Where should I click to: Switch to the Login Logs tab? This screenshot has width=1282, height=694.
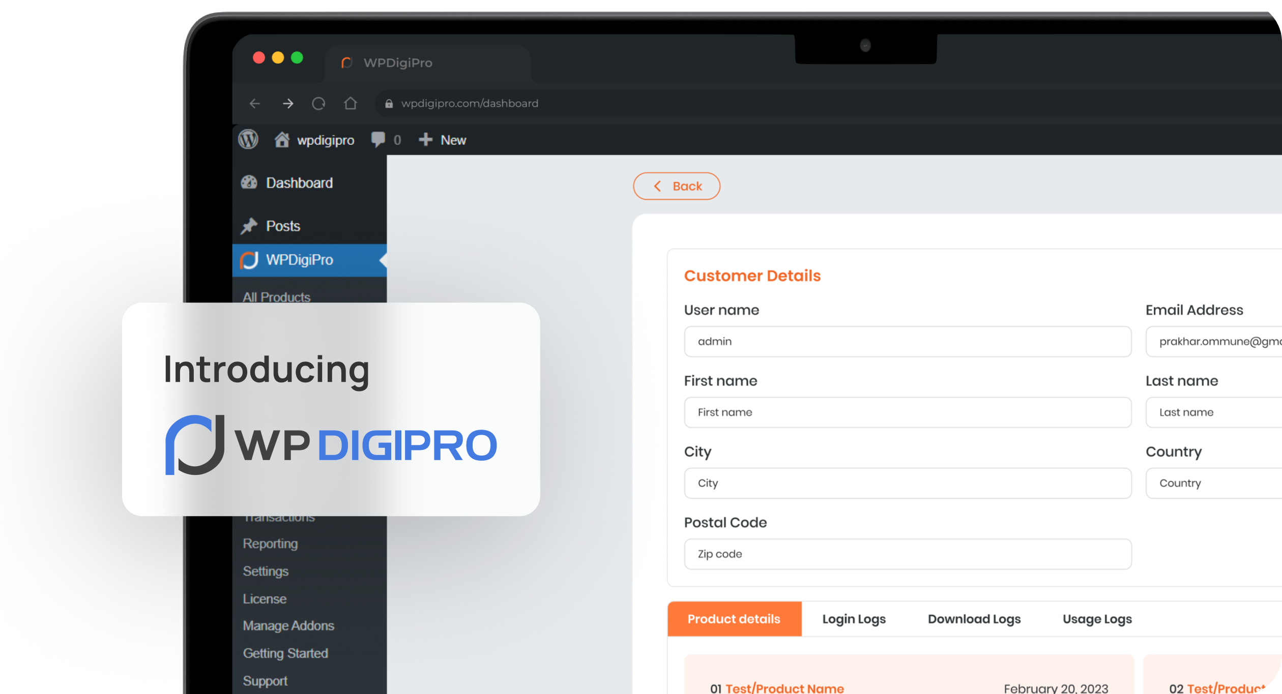point(854,619)
